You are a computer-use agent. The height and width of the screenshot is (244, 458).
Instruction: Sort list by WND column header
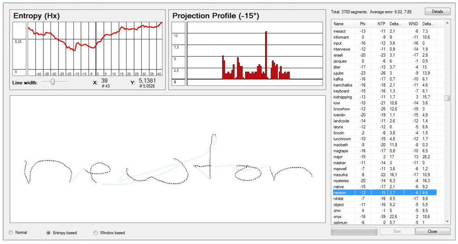(413, 24)
